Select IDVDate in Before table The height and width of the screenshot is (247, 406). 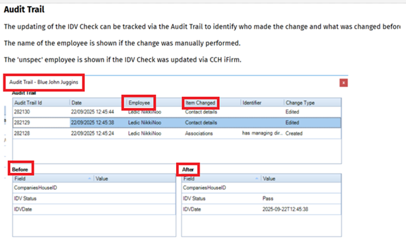(23, 209)
